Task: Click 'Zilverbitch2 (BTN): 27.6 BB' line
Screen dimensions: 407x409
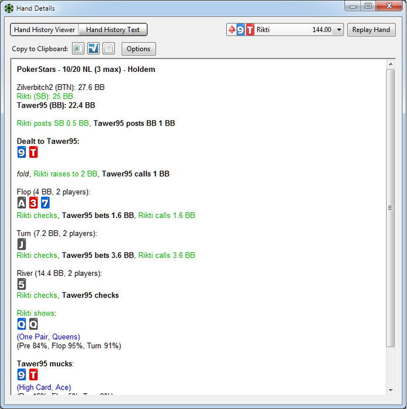Action: click(x=61, y=88)
